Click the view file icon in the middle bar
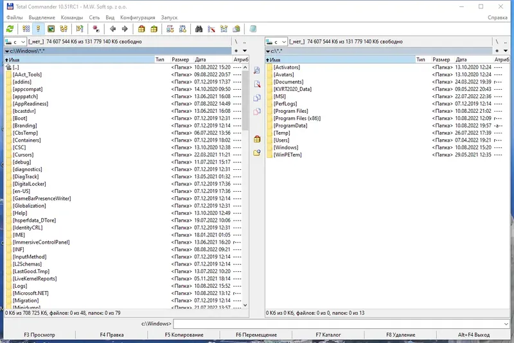Screen dimensions: 514x343 [257, 70]
